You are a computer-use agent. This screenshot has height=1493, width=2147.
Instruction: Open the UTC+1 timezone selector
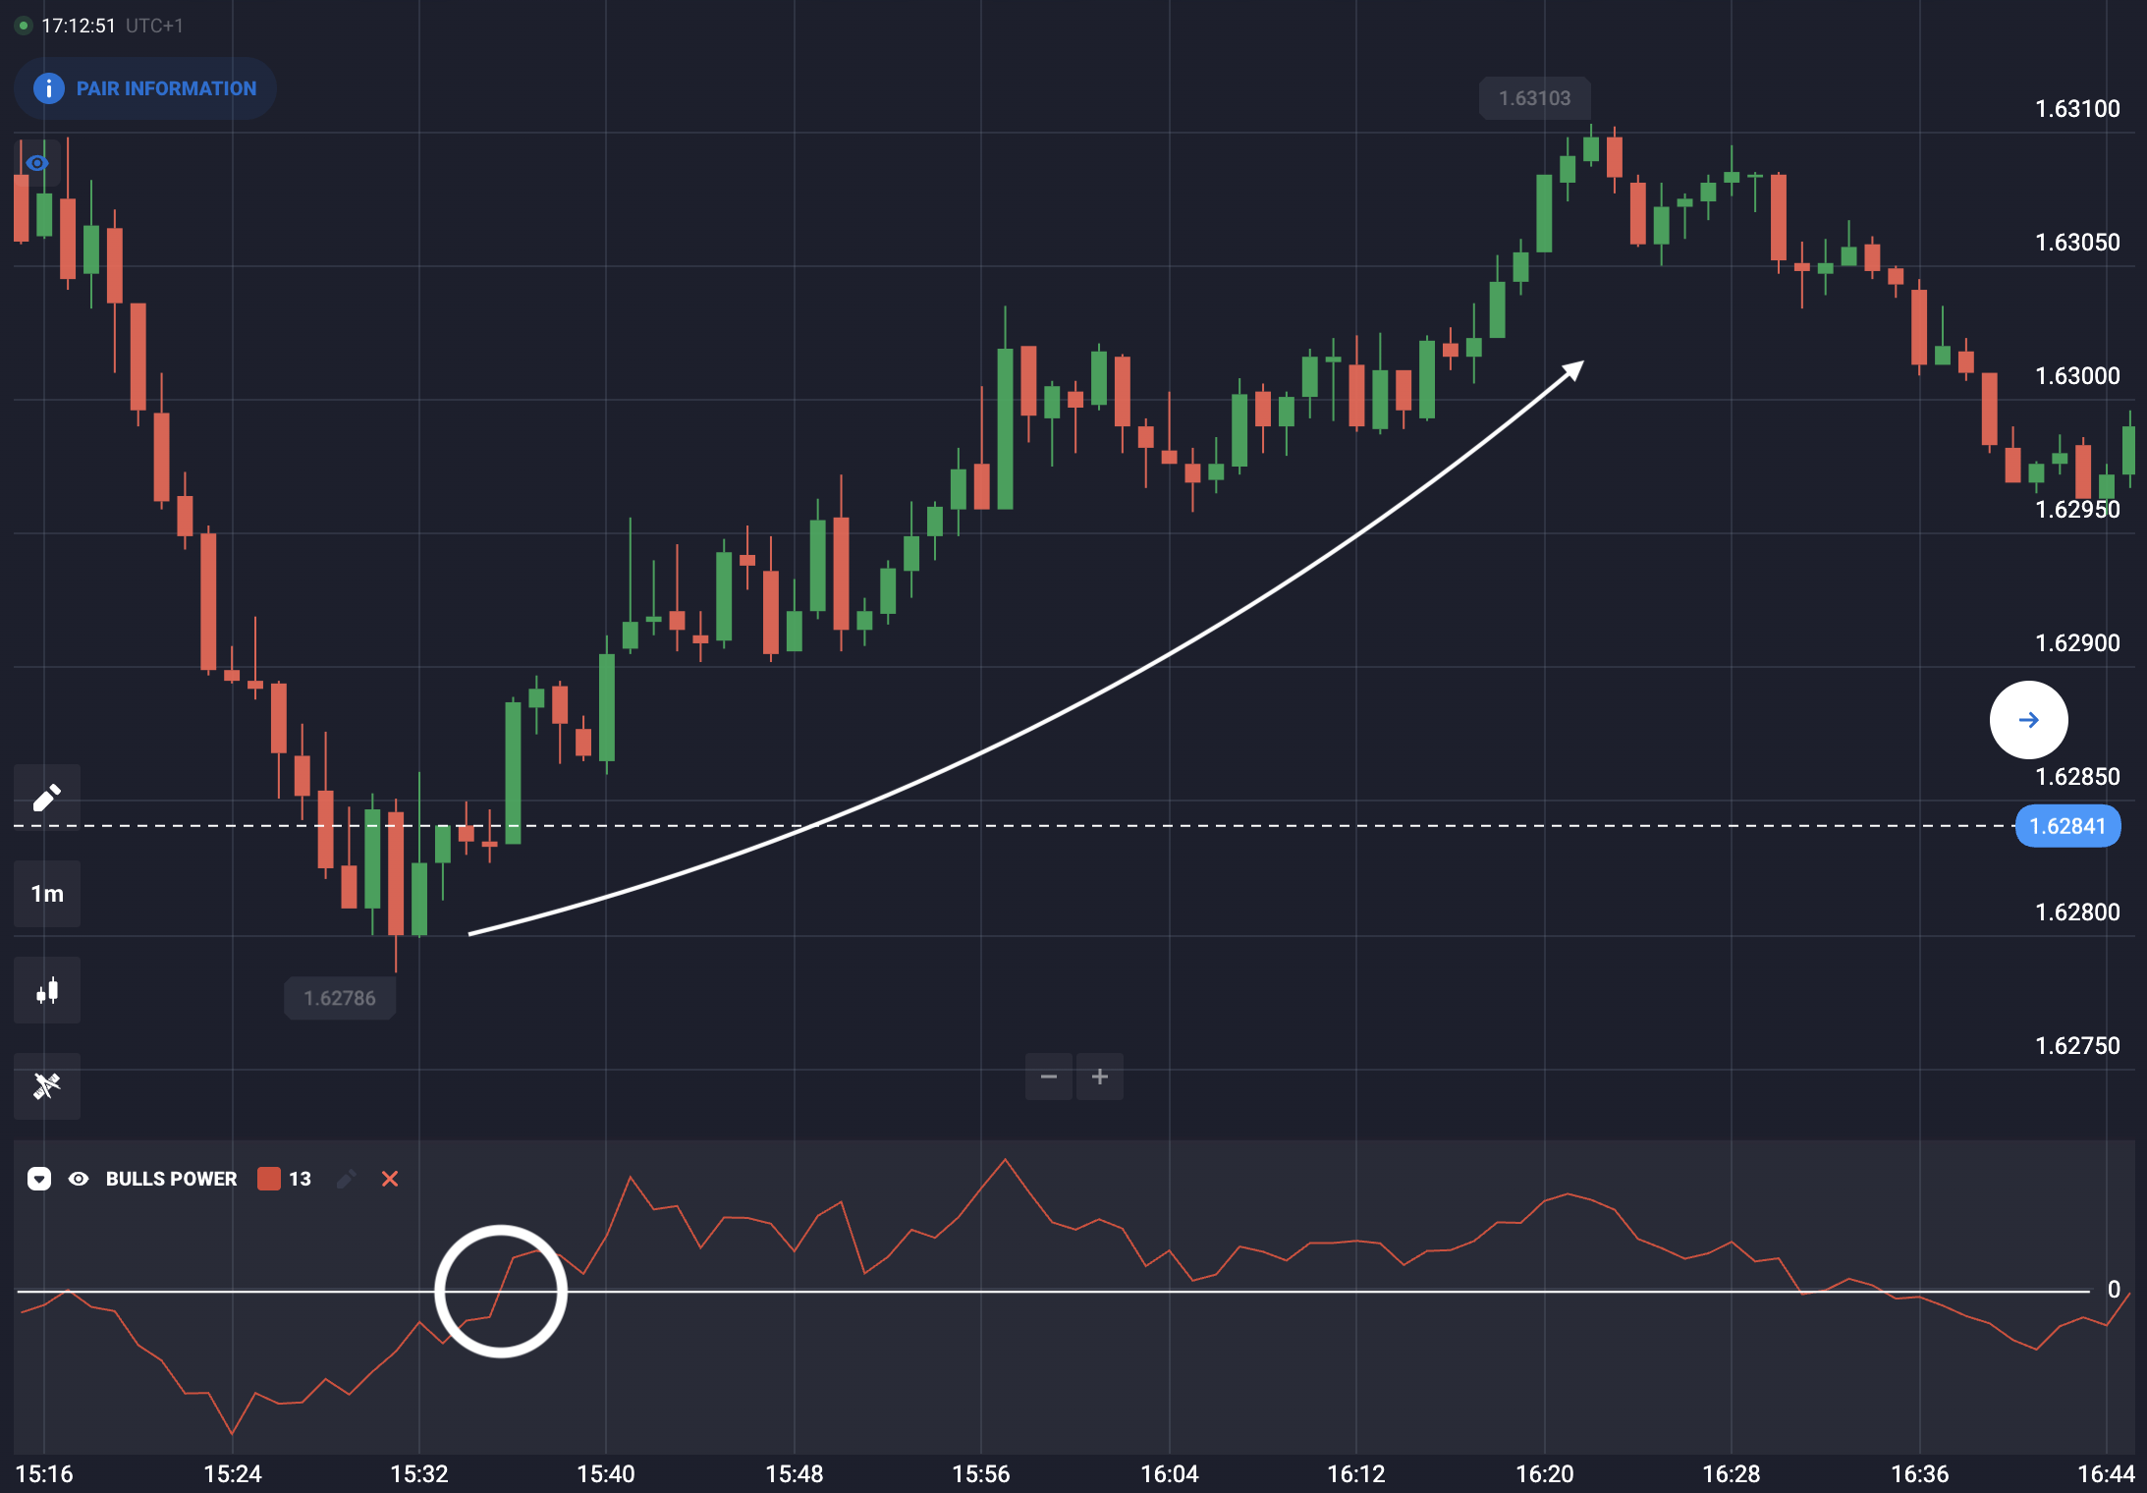pyautogui.click(x=154, y=26)
